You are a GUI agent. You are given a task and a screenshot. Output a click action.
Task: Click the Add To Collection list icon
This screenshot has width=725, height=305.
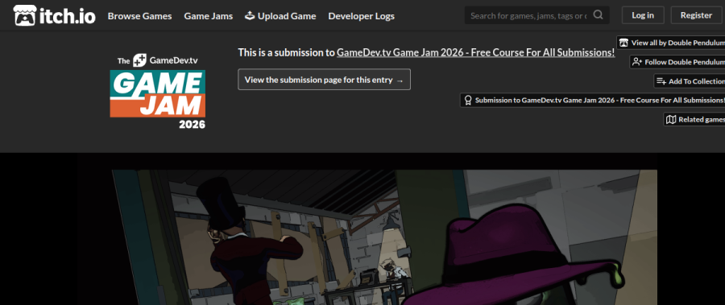(x=661, y=81)
